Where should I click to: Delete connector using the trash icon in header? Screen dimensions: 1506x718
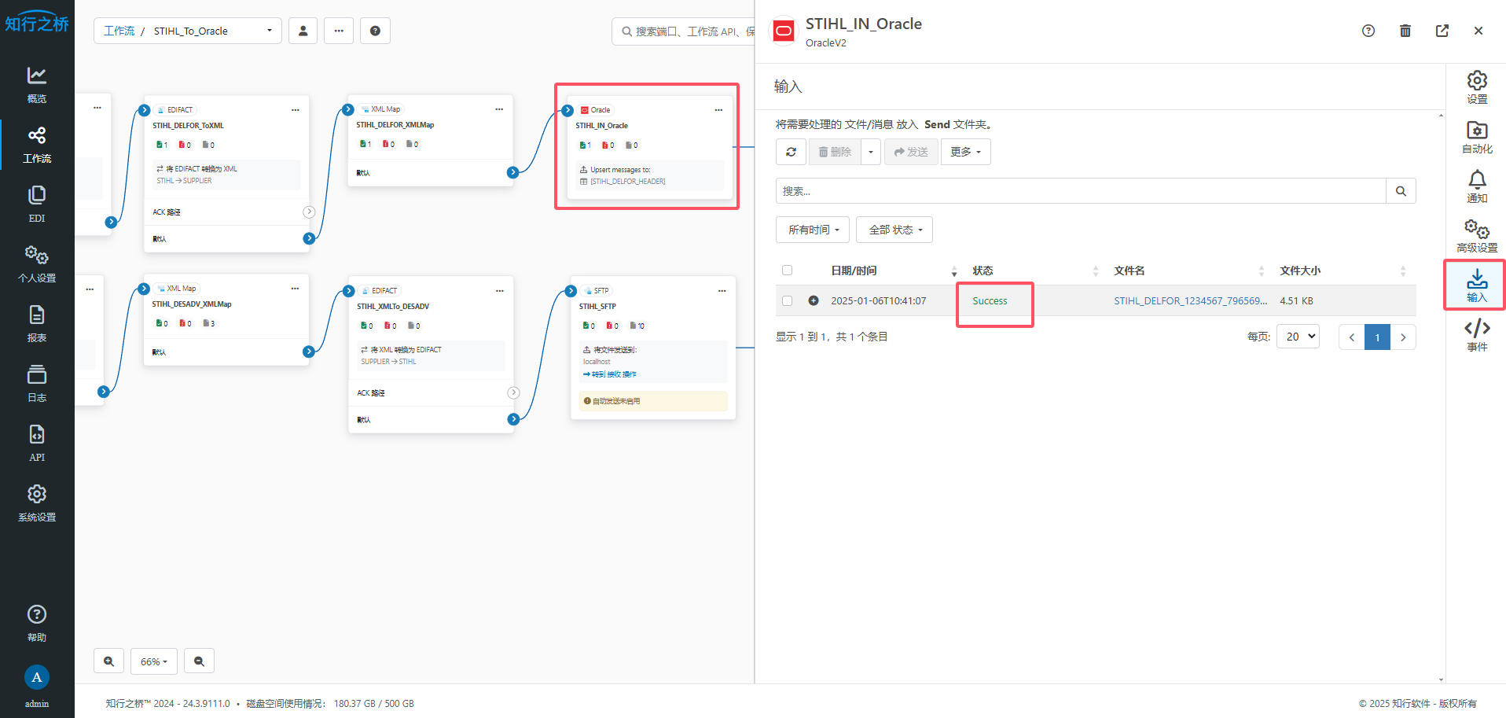click(1405, 31)
